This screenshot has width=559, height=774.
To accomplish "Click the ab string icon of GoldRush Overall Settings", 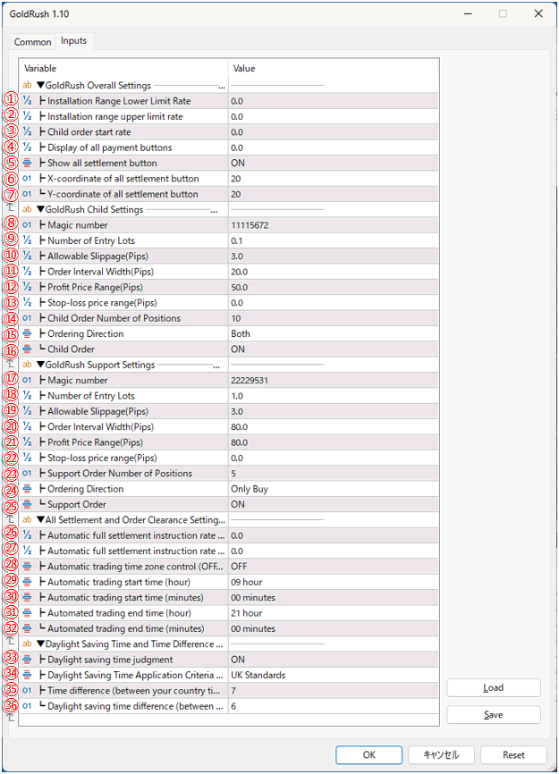I will (27, 86).
